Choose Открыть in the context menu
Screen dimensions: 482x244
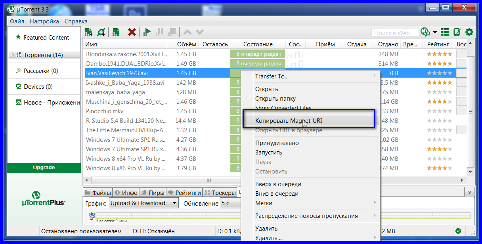click(x=311, y=89)
